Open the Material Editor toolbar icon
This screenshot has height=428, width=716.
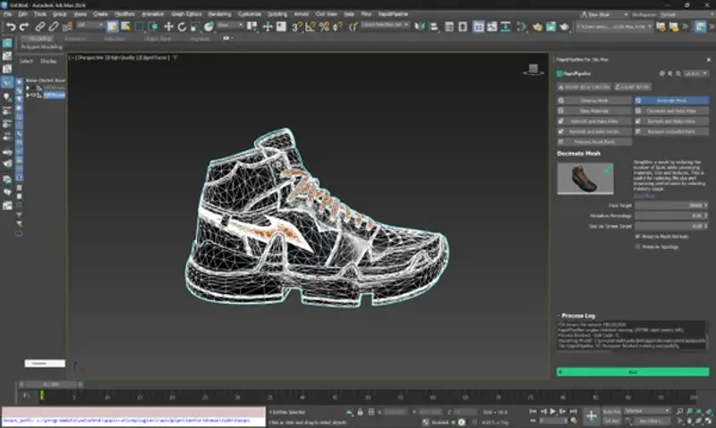pos(521,27)
